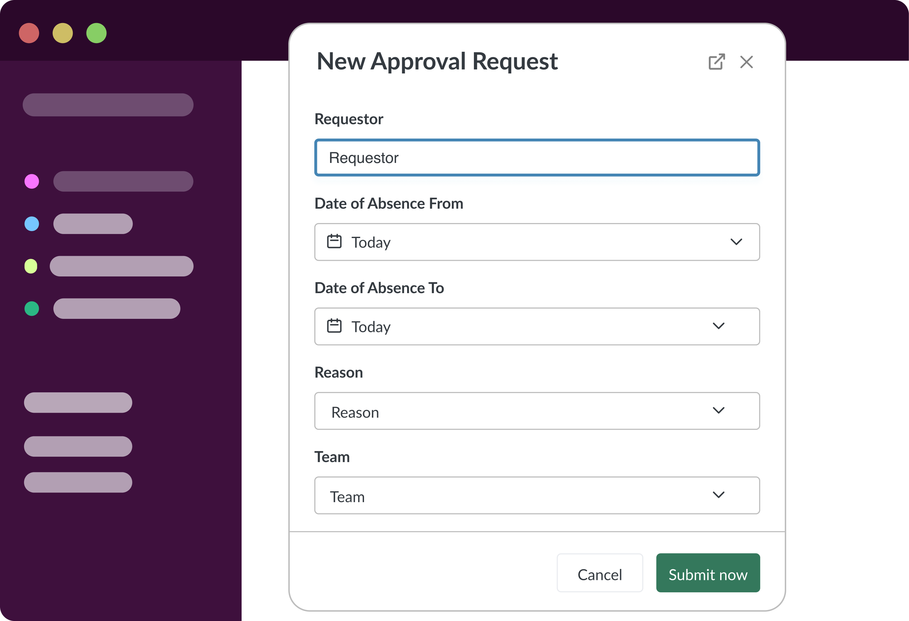Click the Submit now button
Screen dimensions: 909x621
tap(708, 573)
